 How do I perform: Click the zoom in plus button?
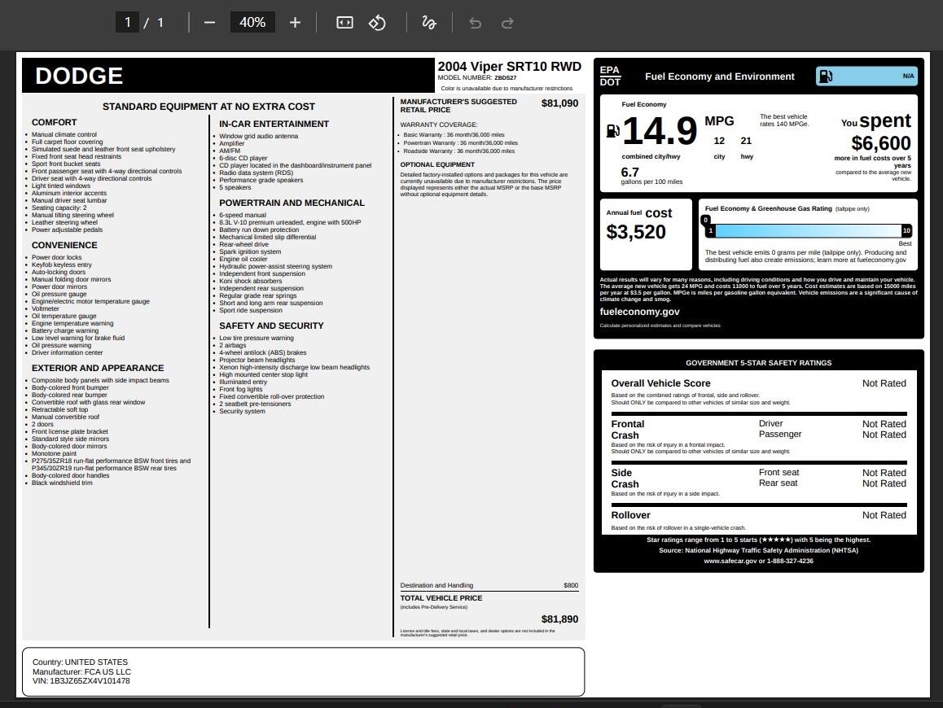(295, 23)
